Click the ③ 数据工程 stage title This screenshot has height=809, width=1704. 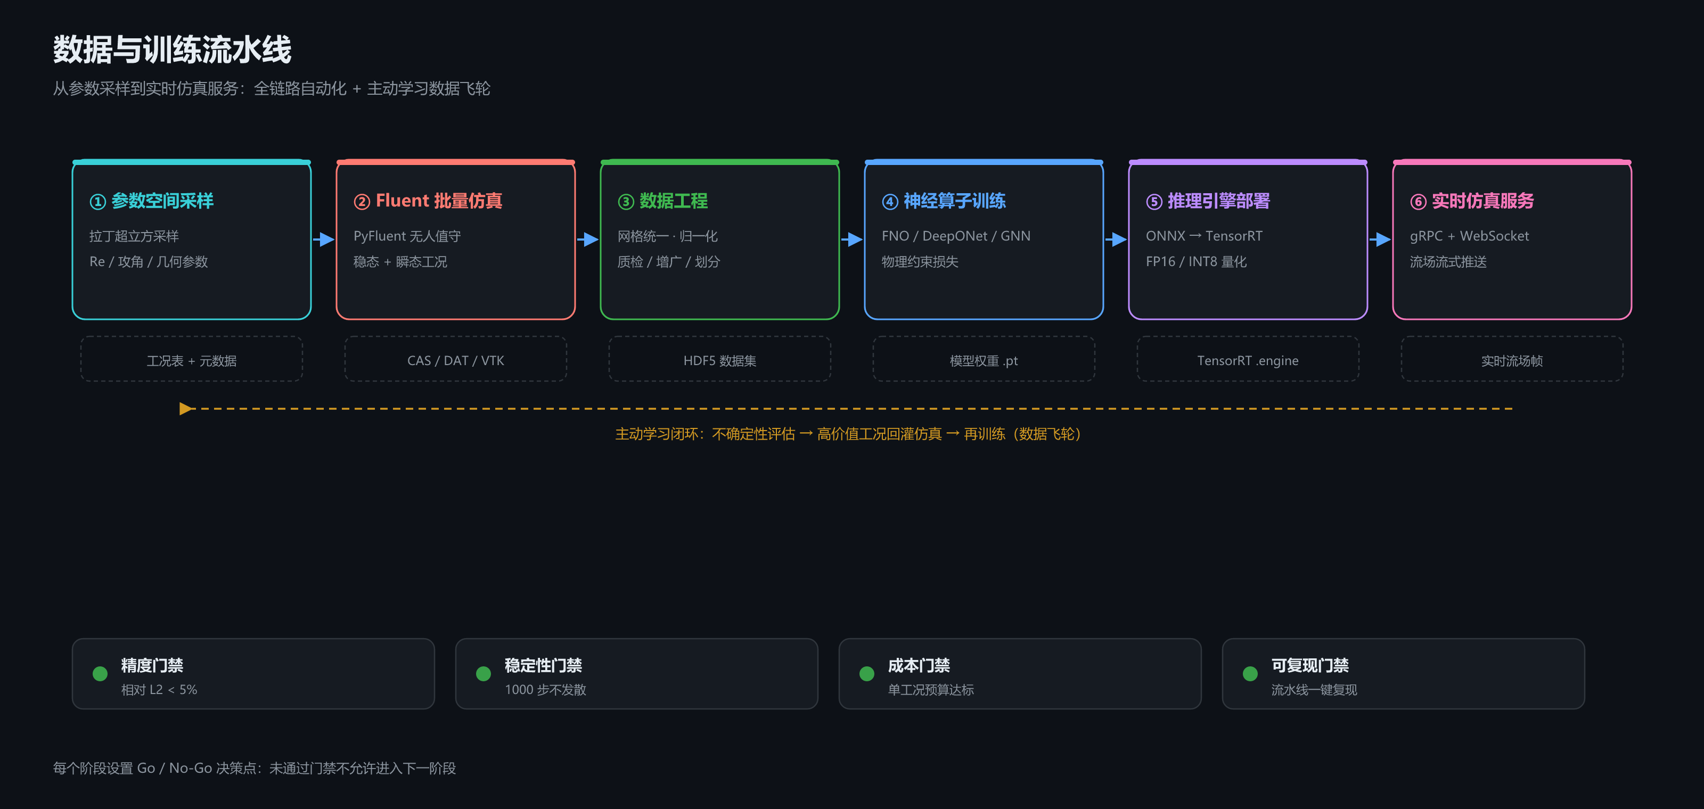pyautogui.click(x=663, y=201)
